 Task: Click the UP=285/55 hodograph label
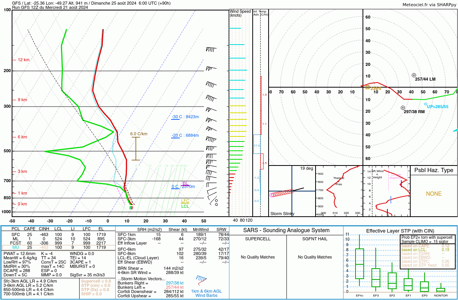[x=437, y=107]
